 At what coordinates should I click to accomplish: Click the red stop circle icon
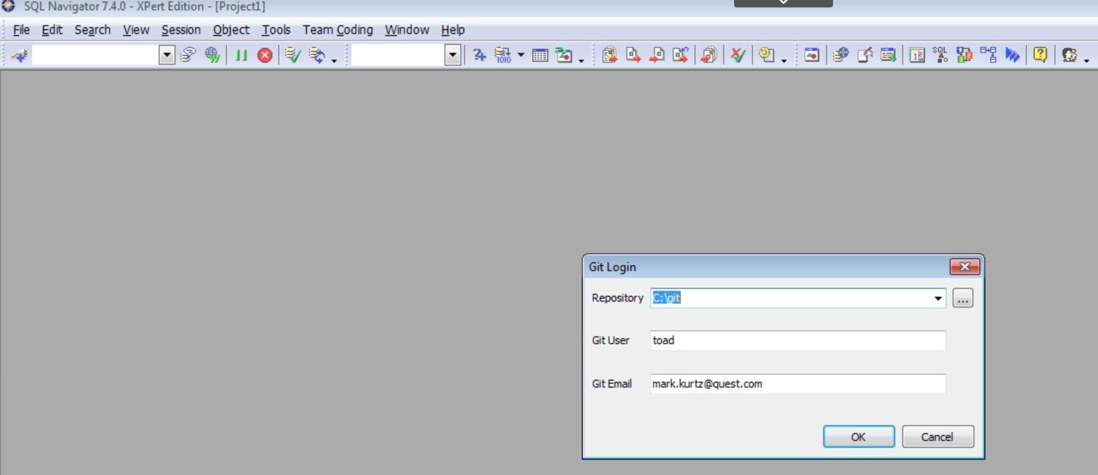[x=265, y=55]
